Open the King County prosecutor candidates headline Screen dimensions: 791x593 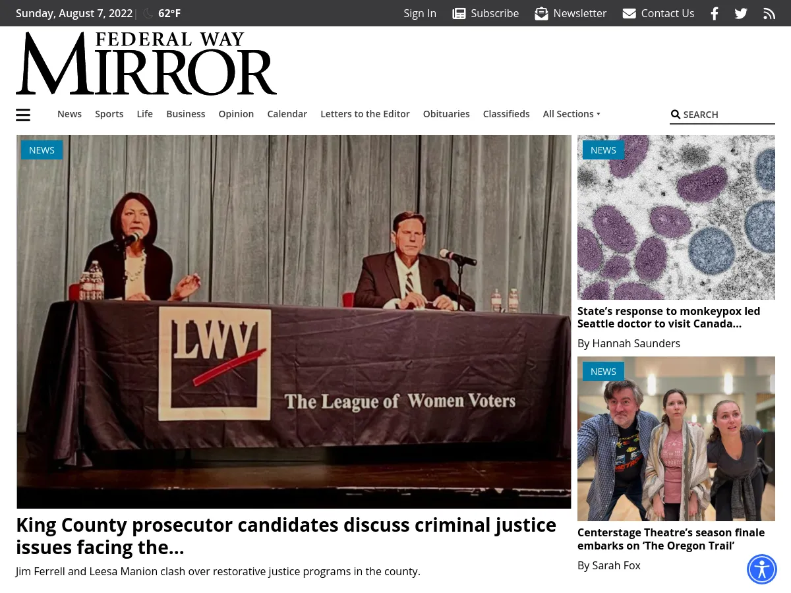[x=286, y=536]
